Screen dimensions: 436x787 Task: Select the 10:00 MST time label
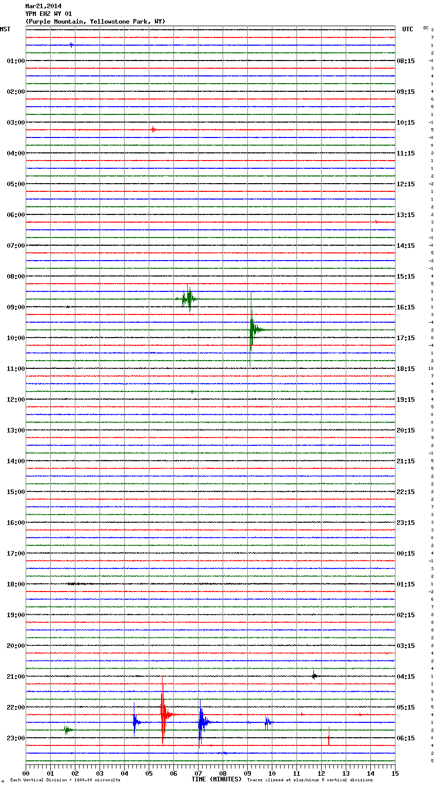[x=16, y=338]
